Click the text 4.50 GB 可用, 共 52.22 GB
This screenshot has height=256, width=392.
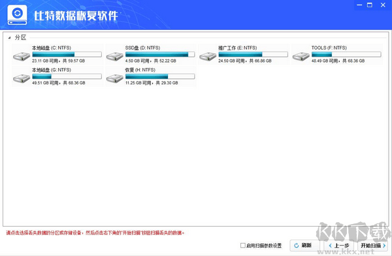tap(151, 61)
